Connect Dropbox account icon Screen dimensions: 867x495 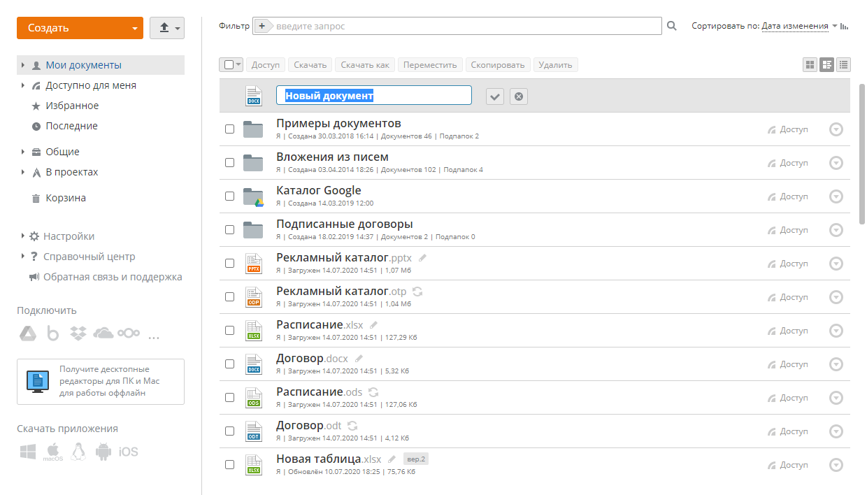pos(78,334)
